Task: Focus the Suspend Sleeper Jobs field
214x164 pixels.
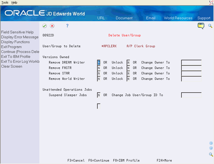Action: point(99,95)
